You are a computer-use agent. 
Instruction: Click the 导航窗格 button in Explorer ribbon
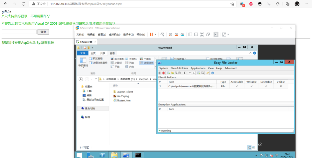(x=83, y=62)
